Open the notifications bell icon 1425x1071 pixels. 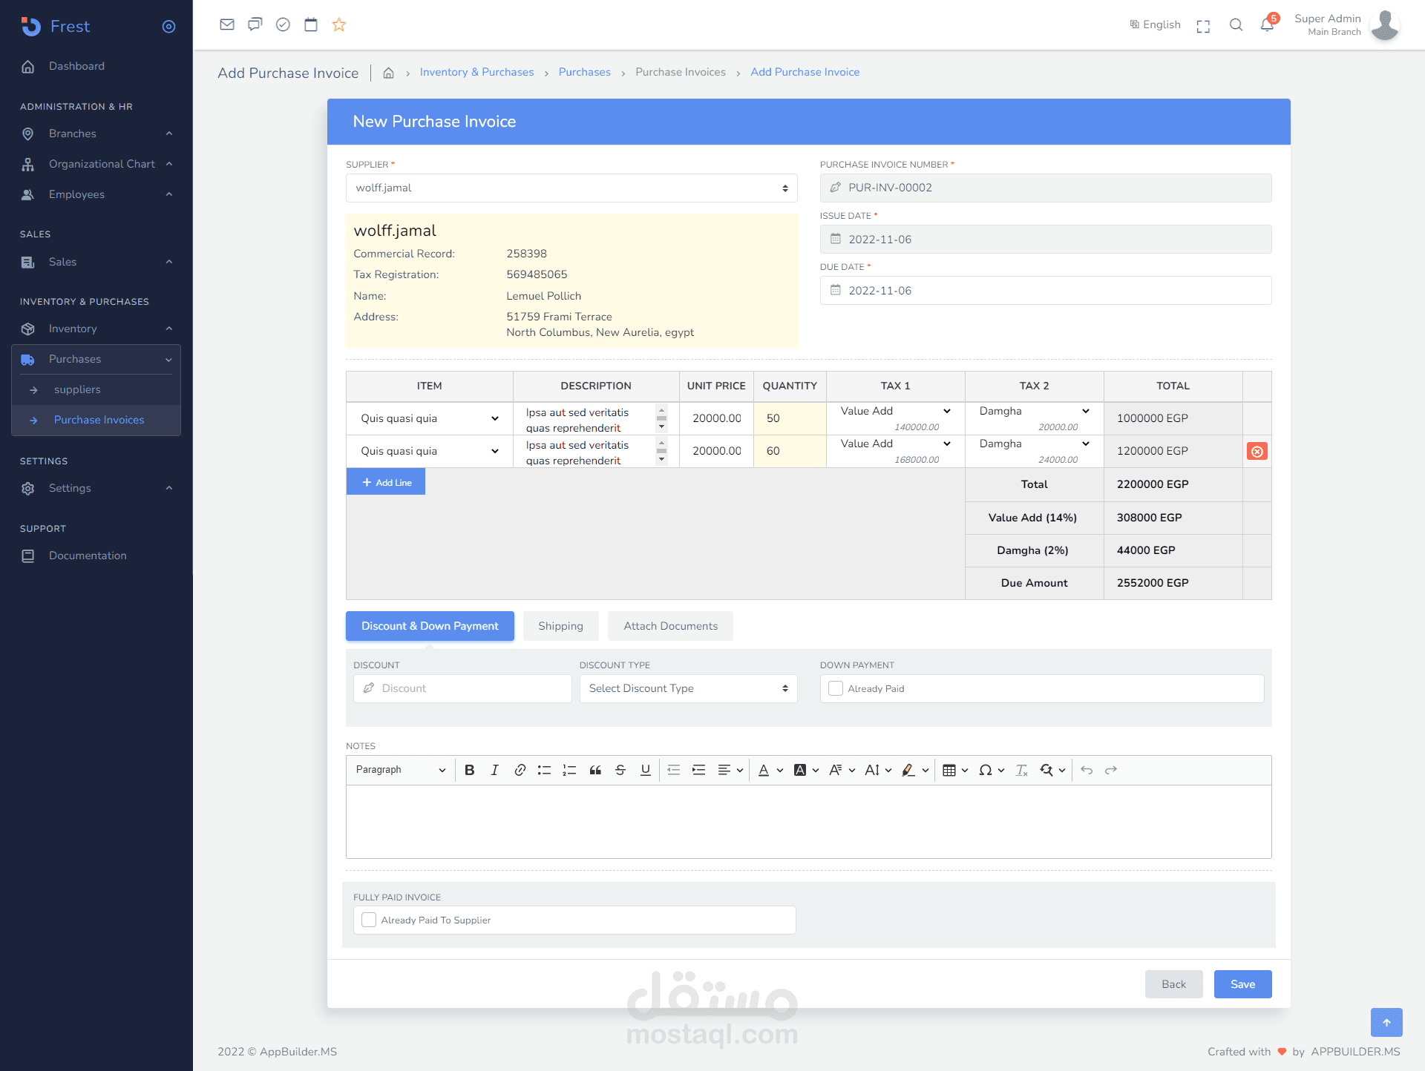pyautogui.click(x=1267, y=24)
